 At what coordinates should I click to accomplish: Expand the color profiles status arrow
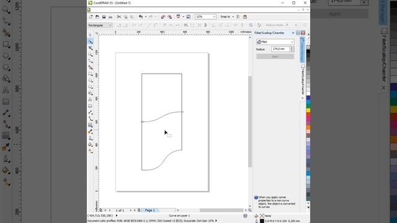(216, 221)
